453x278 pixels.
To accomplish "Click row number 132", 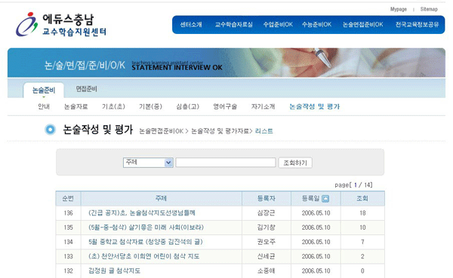I will (x=68, y=270).
